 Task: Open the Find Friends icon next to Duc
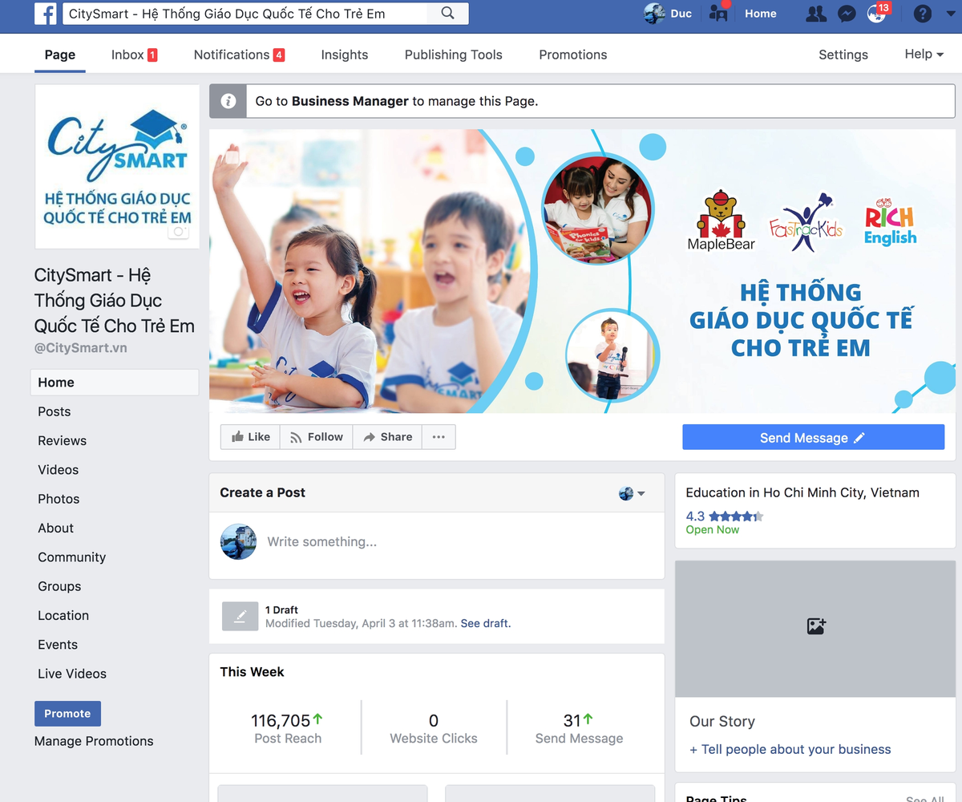718,13
